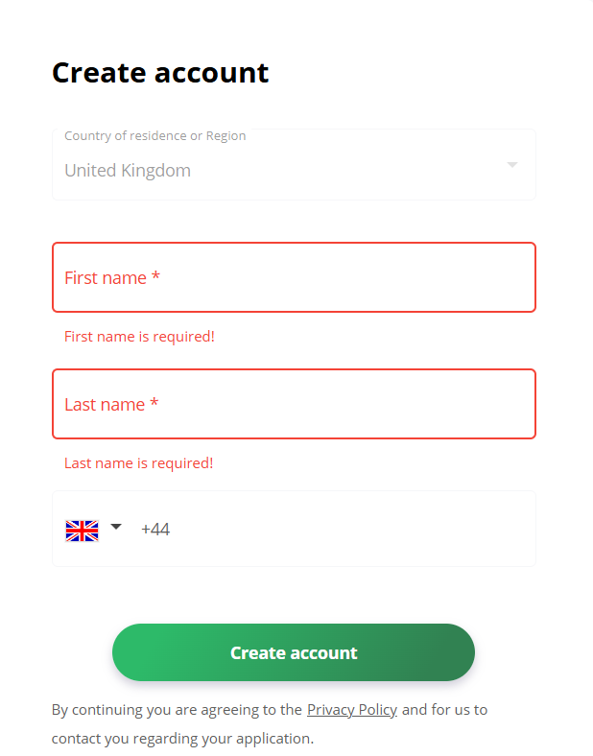Click the red 'First name *' placeholder label
The image size is (593, 756).
(111, 278)
